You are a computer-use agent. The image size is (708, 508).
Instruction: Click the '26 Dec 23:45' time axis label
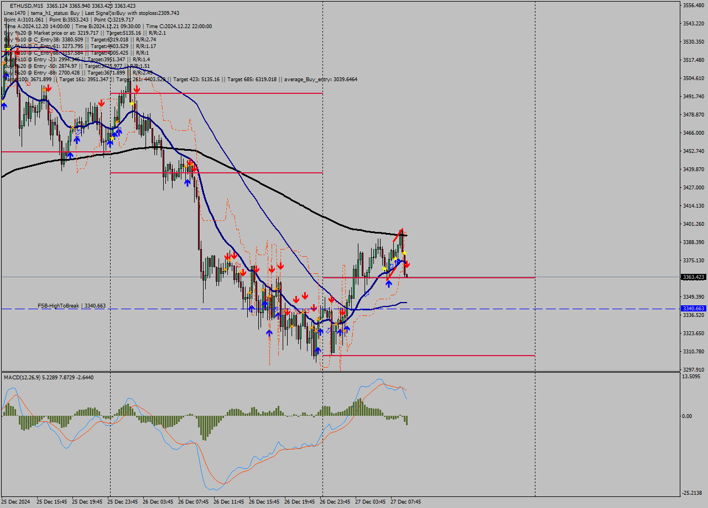[x=335, y=502]
